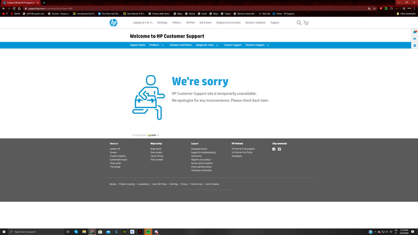Open Windows Start menu

click(4, 232)
